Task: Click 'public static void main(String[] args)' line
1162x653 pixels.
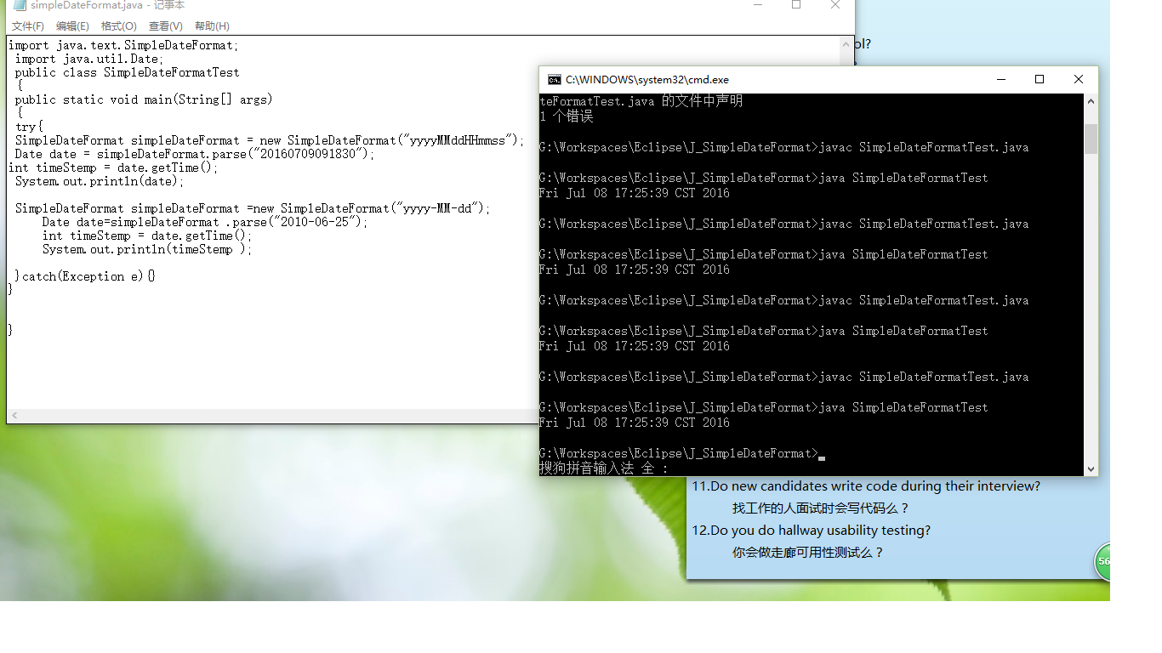Action: 144,99
